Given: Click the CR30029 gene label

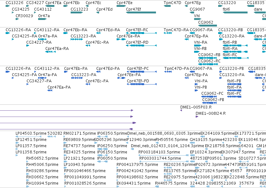Looking at the screenshot, I should [x=24, y=16].
